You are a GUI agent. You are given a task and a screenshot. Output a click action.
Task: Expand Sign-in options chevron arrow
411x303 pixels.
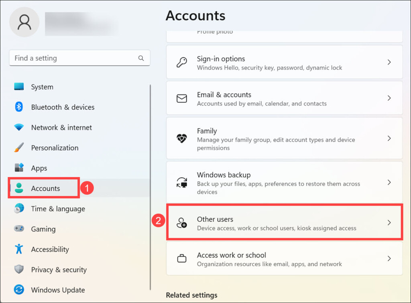coord(389,62)
